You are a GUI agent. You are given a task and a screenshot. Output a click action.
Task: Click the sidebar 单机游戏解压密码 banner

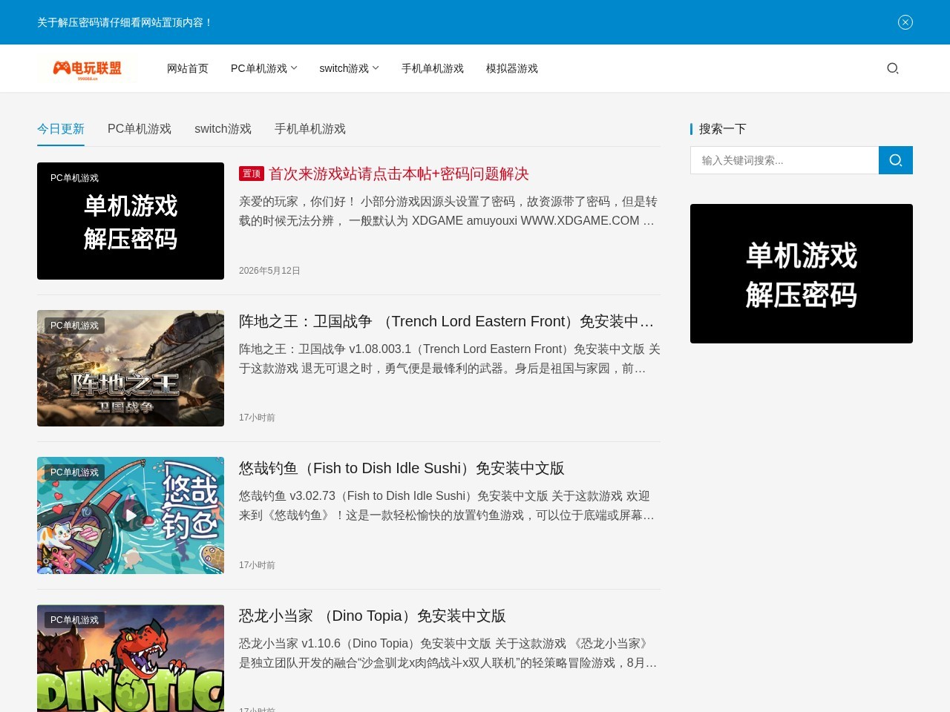802,274
